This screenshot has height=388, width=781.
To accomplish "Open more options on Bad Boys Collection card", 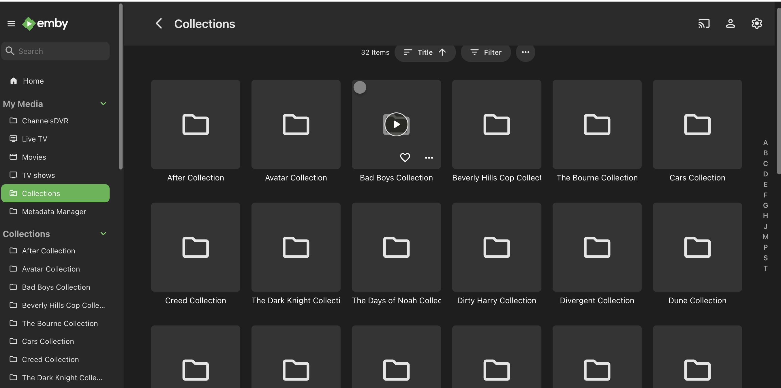I will (429, 158).
